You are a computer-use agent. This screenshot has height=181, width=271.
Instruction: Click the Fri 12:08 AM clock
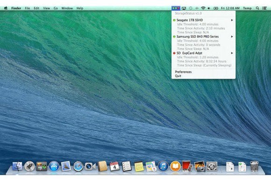(x=230, y=8)
